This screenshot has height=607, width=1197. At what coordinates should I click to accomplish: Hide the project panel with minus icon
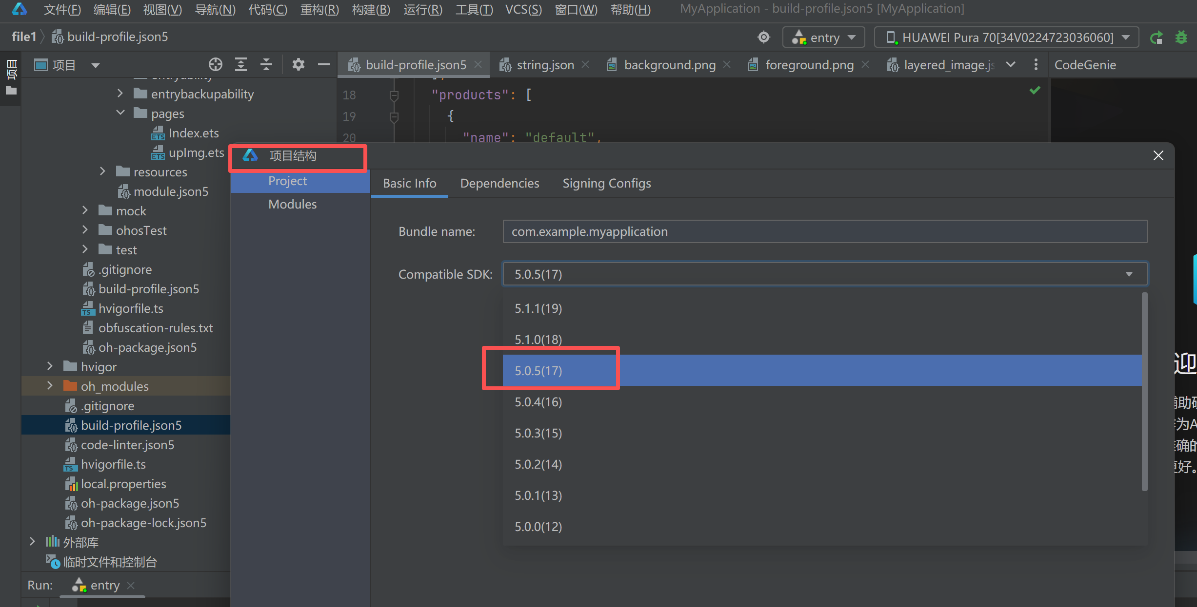click(323, 64)
